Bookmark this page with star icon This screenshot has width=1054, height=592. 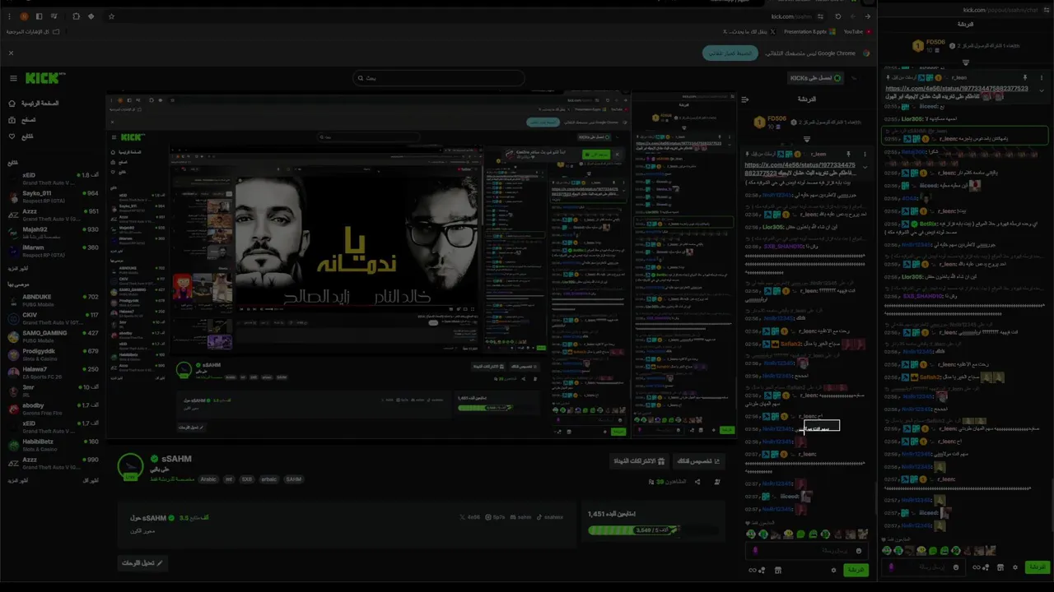(x=111, y=16)
